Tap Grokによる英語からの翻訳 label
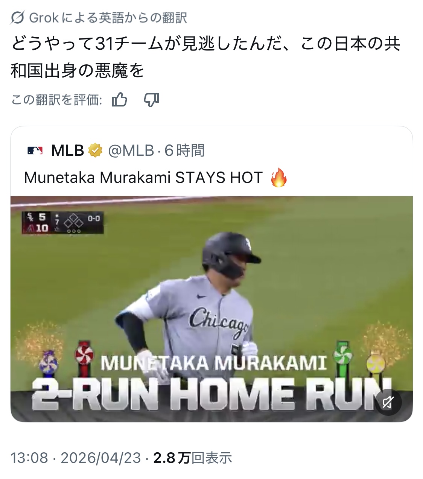Image resolution: width=423 pixels, height=479 pixels. point(108,18)
